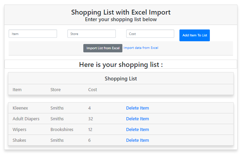Click the cost value 32

coord(91,119)
